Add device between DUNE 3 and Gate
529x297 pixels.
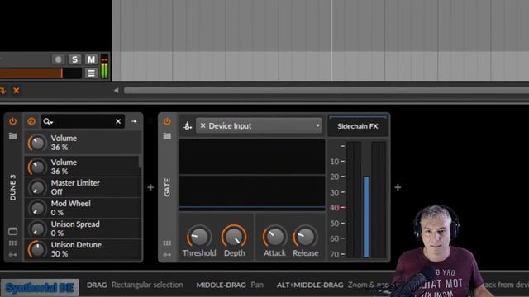(150, 187)
